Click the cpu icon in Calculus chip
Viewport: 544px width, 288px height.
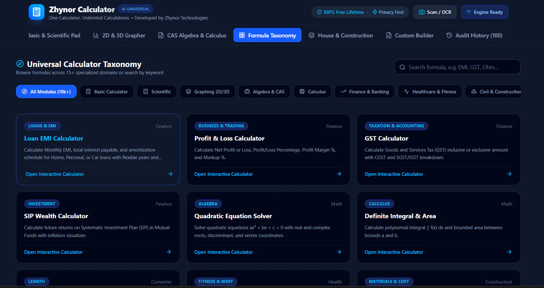click(302, 91)
